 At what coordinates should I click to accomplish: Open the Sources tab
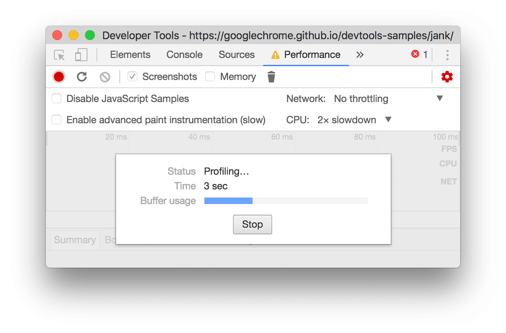pyautogui.click(x=236, y=54)
